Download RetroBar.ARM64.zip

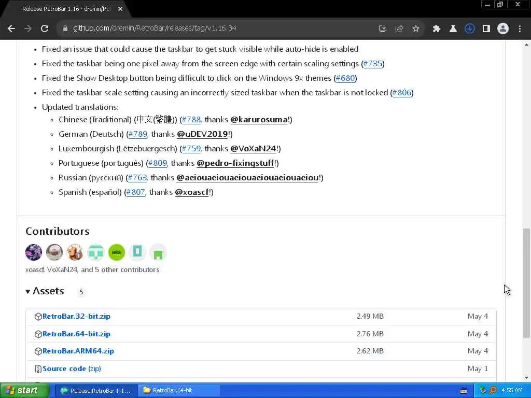click(x=78, y=351)
